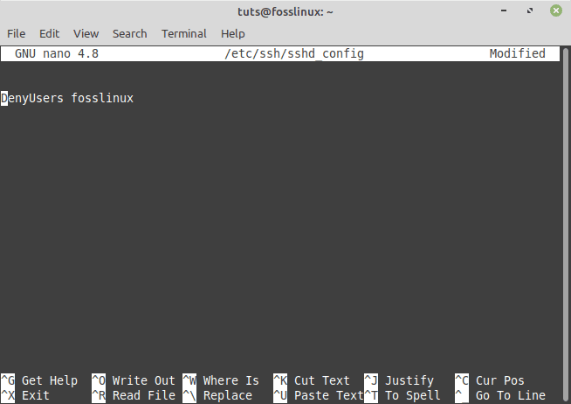Click the ^\ Replace shortcut

217,395
